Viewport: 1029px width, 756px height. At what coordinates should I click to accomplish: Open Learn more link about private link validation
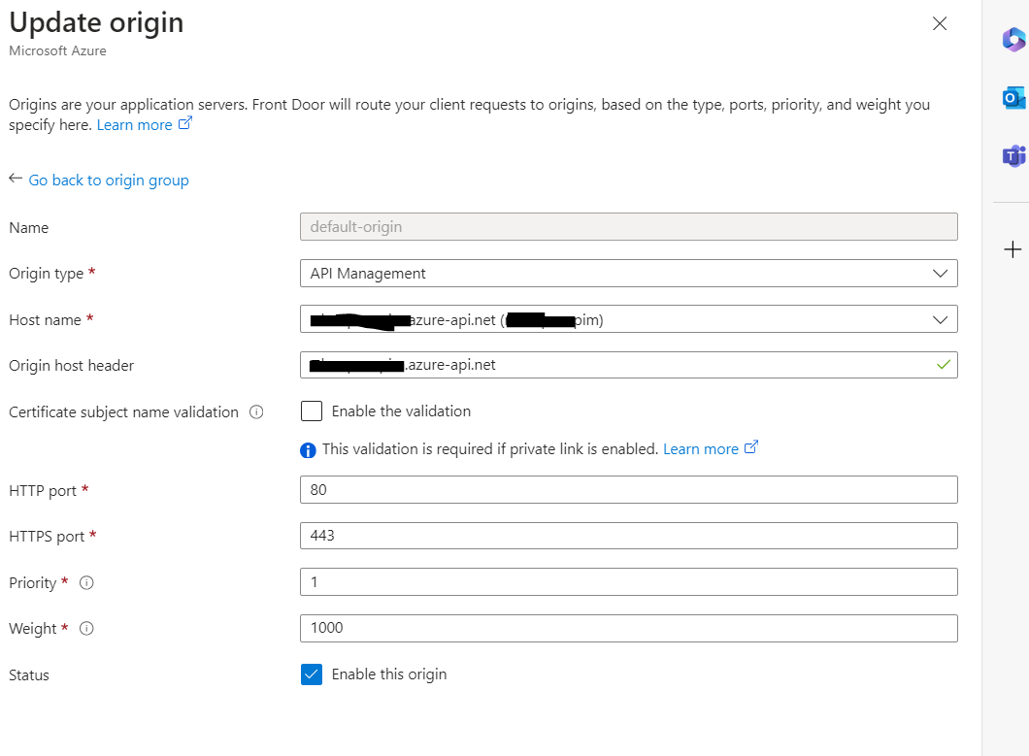(x=701, y=449)
